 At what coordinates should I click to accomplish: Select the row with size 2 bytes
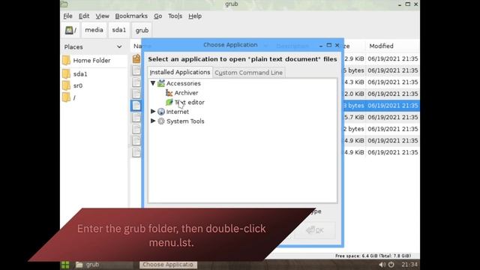coord(274,129)
